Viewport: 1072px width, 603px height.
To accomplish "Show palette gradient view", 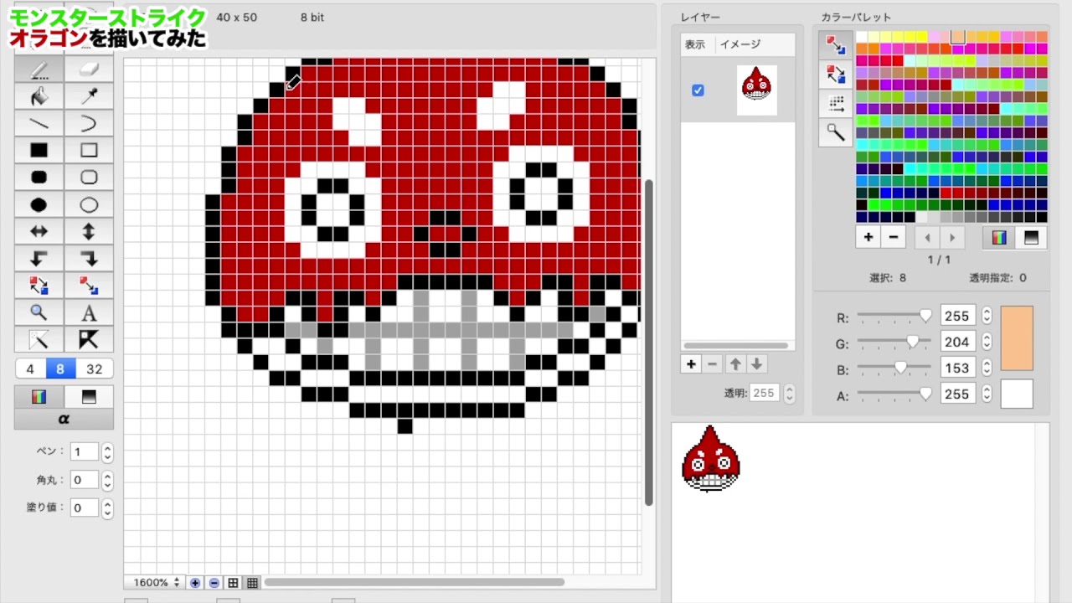I will coord(1031,238).
